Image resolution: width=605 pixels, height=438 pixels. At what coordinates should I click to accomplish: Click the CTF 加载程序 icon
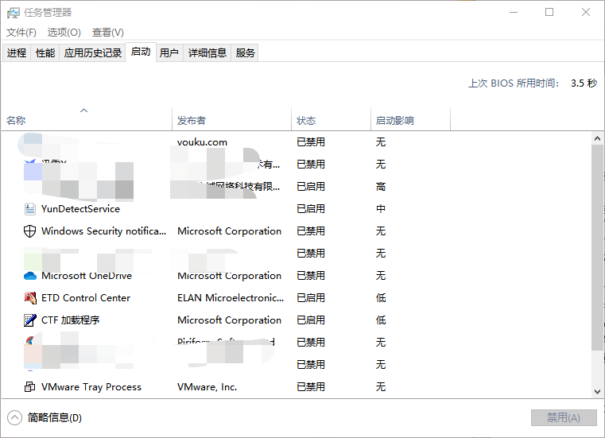(x=30, y=320)
